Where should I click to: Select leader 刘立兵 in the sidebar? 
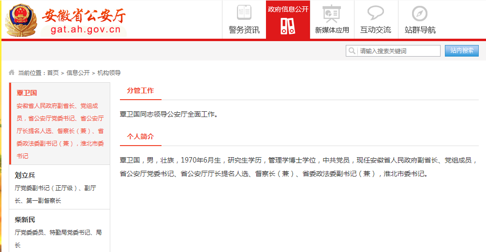[25, 176]
